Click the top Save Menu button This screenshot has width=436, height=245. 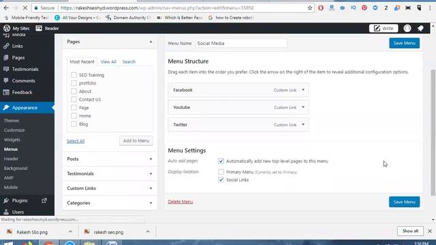tap(404, 43)
